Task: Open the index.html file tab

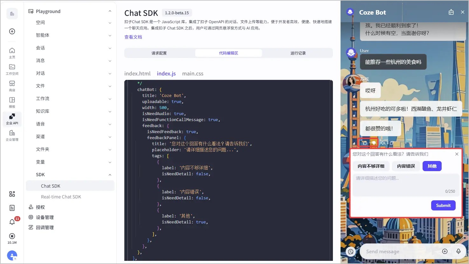Action: click(137, 74)
